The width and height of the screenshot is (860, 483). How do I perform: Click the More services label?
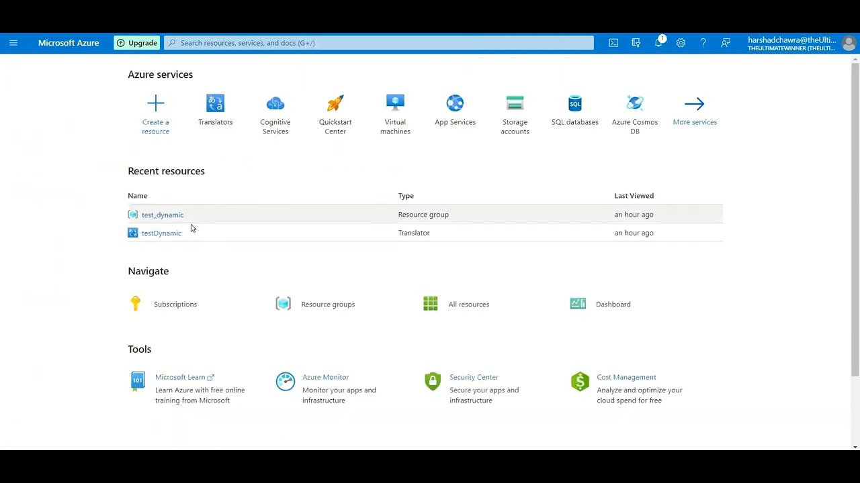pos(695,122)
